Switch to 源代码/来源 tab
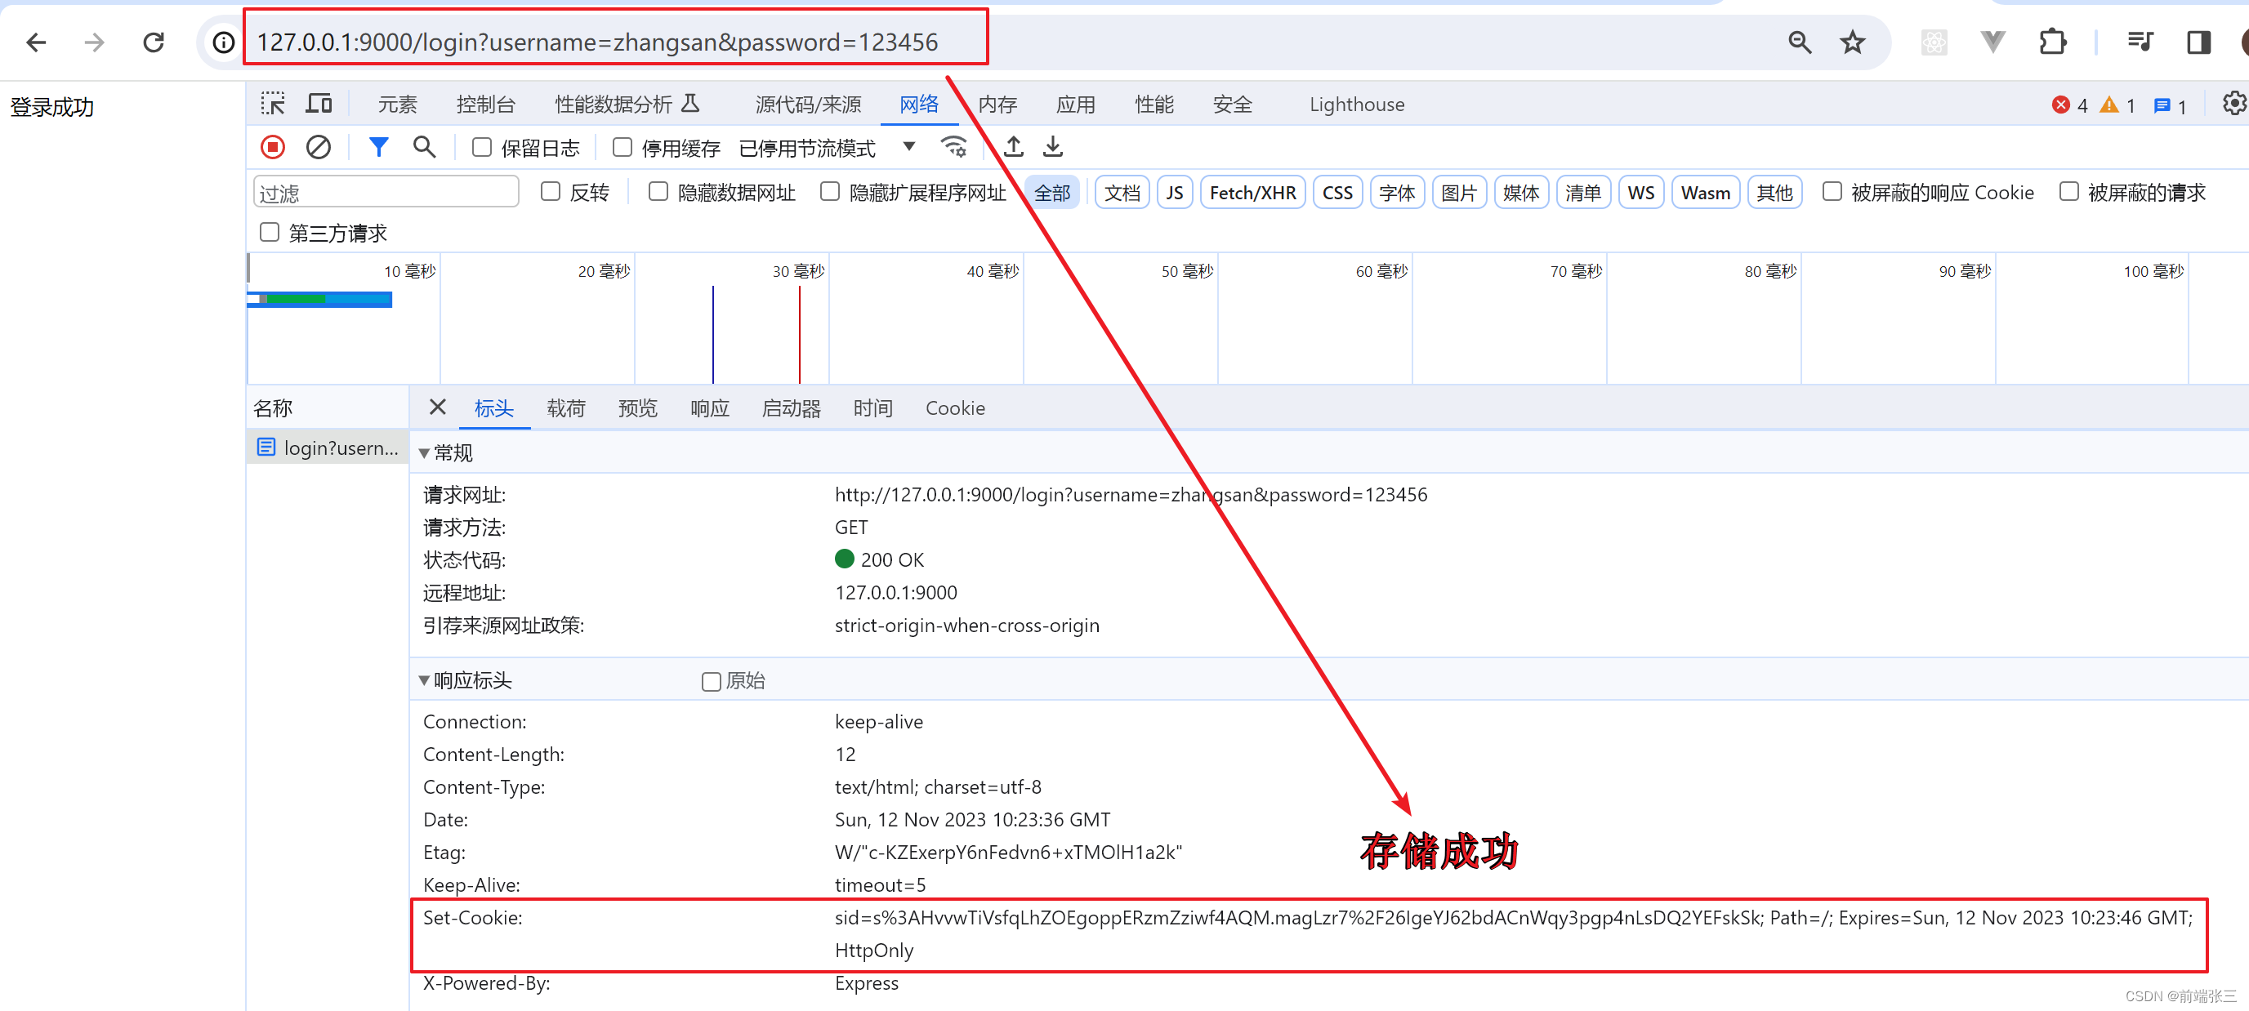The width and height of the screenshot is (2249, 1011). (808, 105)
